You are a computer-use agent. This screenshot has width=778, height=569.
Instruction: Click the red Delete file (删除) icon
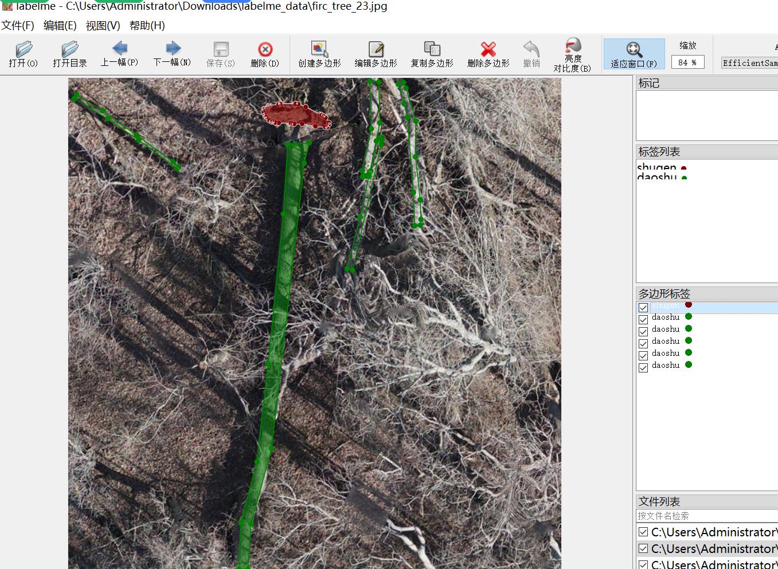265,54
